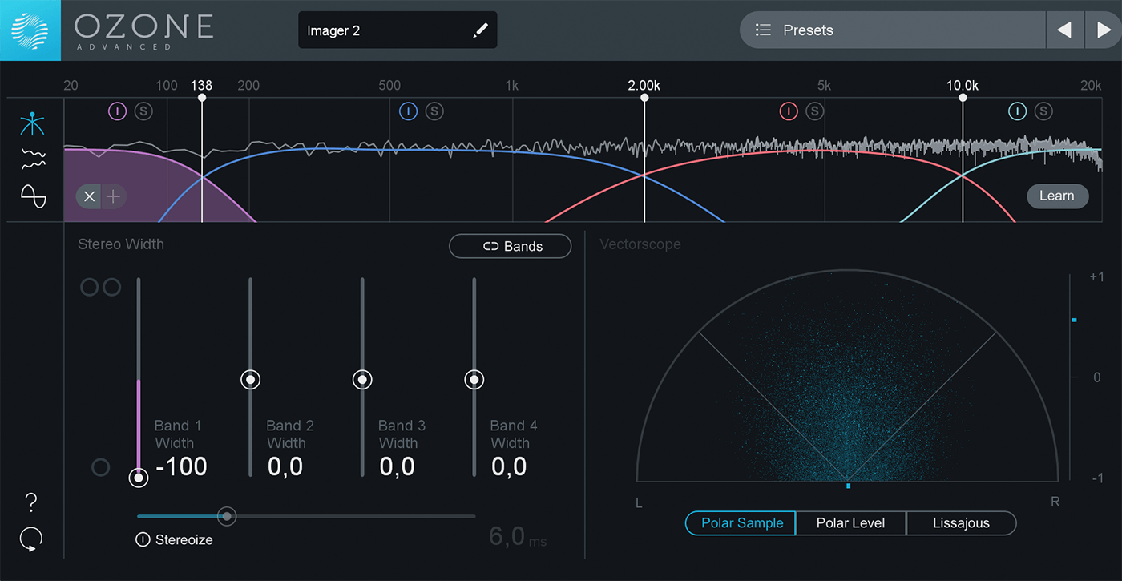The image size is (1122, 581).
Task: Select the sine wave crossover view icon
Action: 33,196
